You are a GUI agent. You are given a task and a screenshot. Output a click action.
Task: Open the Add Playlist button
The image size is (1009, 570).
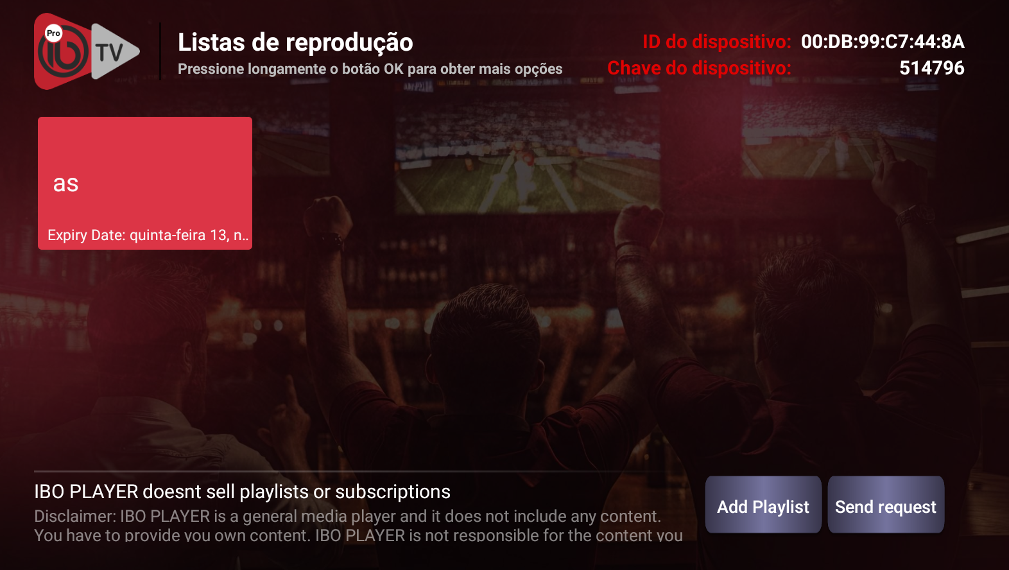pos(763,505)
